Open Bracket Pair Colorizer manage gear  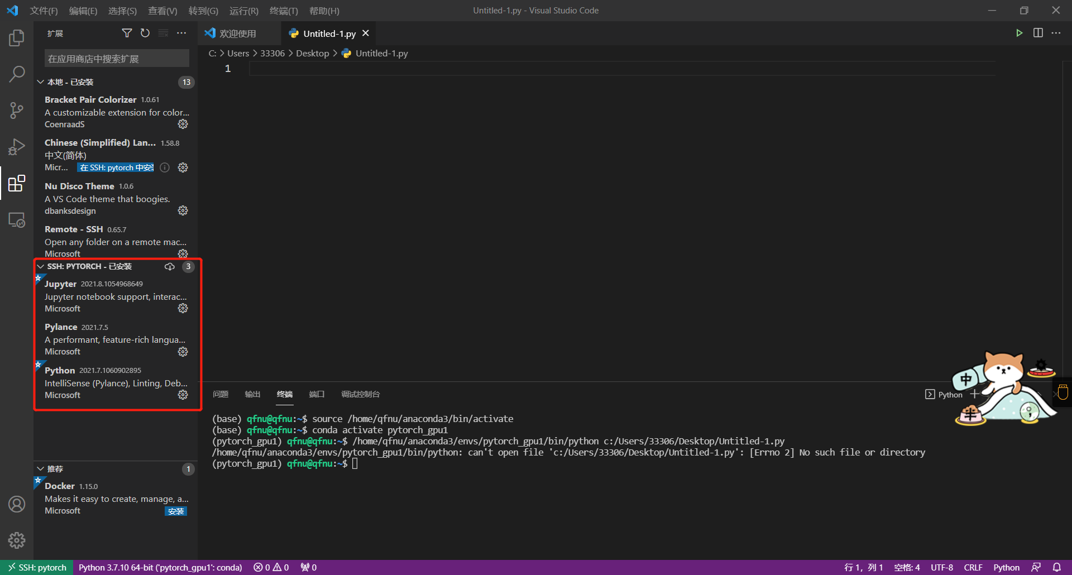coord(183,124)
